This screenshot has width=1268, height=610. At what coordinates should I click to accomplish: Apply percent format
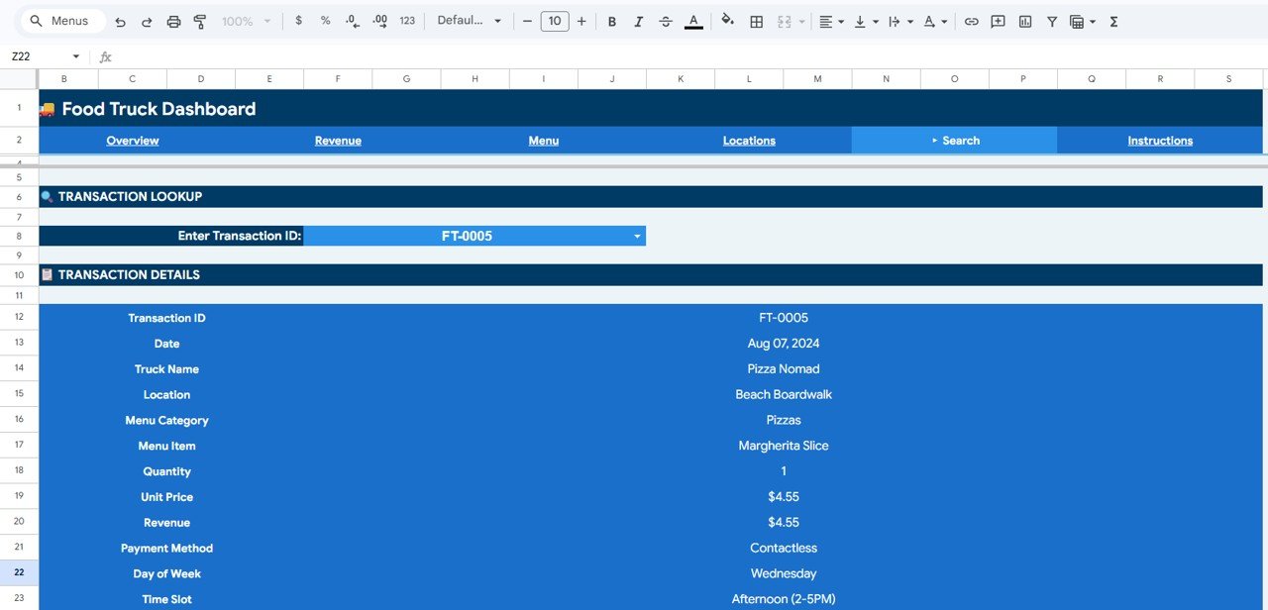click(325, 20)
